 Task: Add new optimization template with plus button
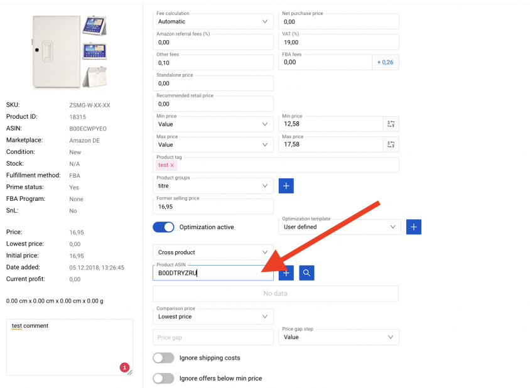(x=414, y=227)
